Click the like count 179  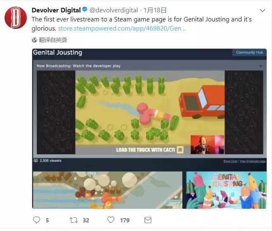point(125,220)
